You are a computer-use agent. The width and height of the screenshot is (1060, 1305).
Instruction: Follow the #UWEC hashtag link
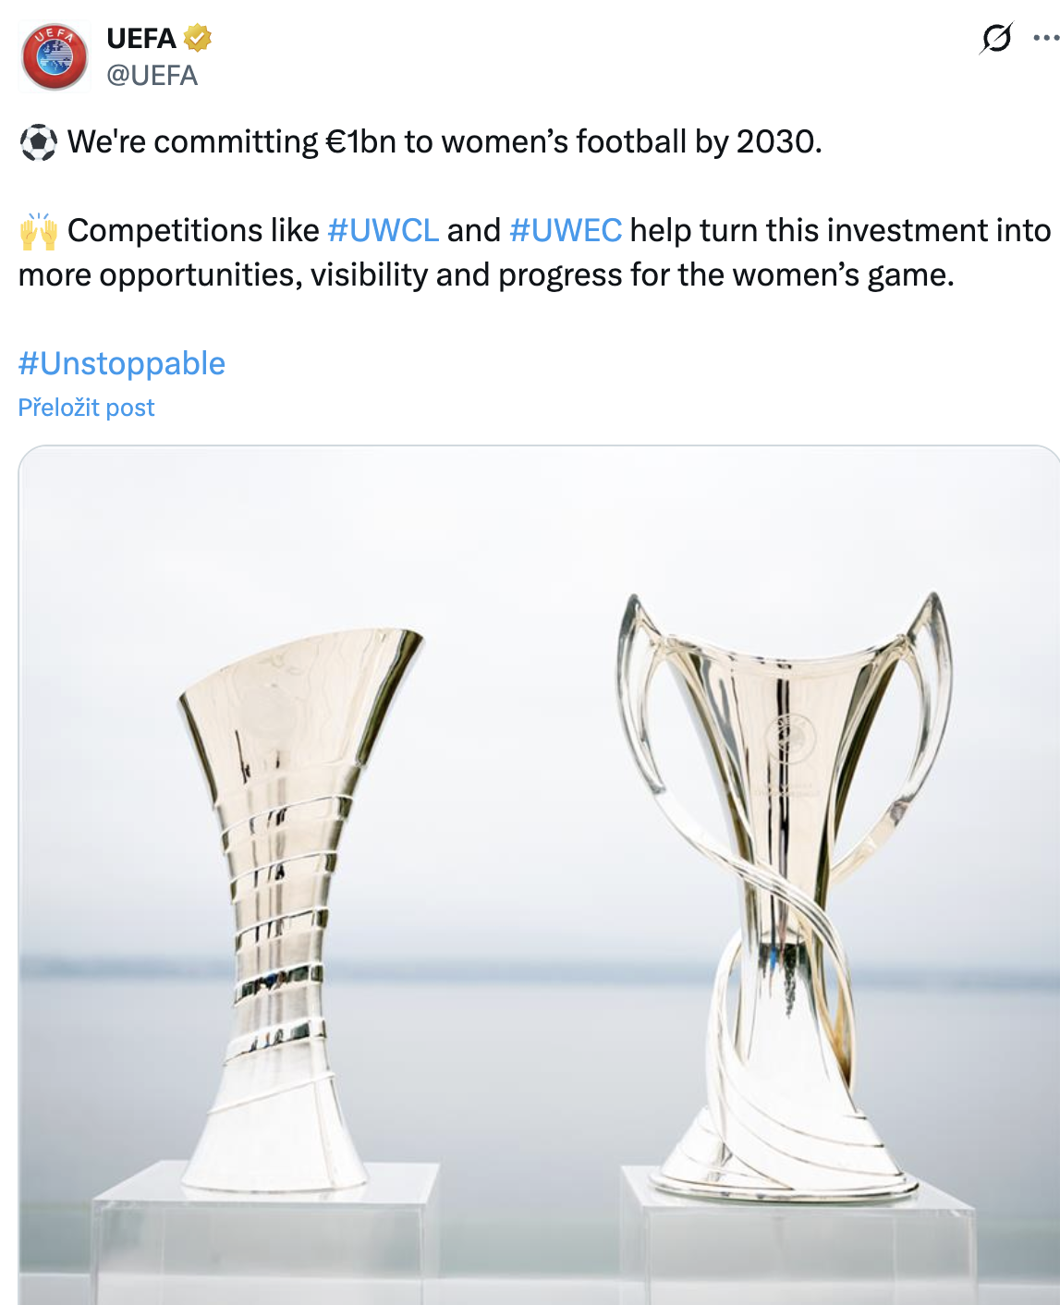tap(565, 230)
